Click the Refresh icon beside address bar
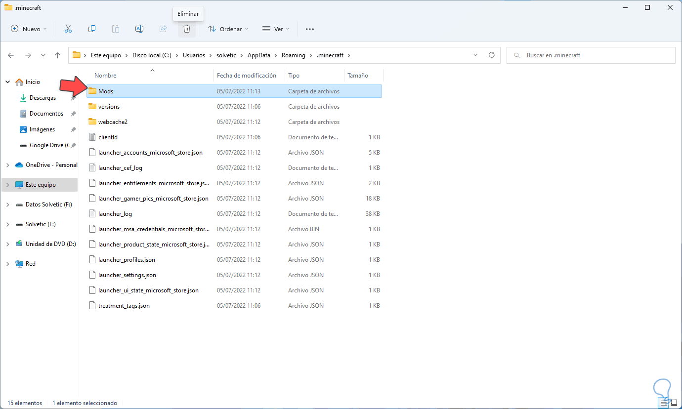This screenshot has height=409, width=682. 491,55
